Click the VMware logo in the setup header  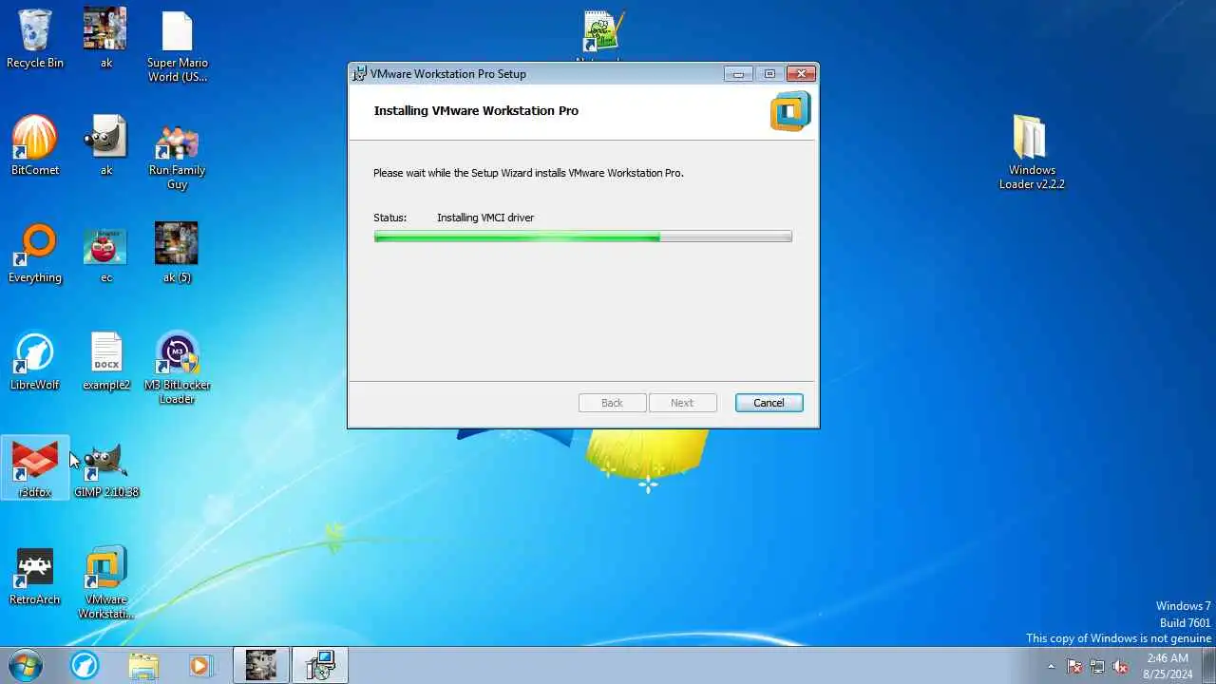coord(790,111)
